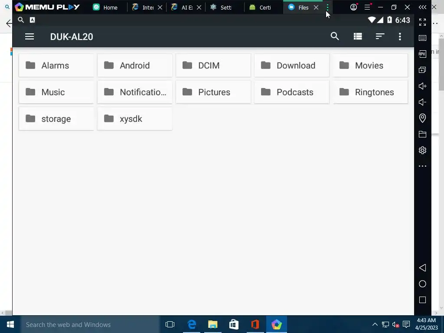The width and height of the screenshot is (444, 333).
Task: Open the Alarms folder
Action: pyautogui.click(x=56, y=65)
